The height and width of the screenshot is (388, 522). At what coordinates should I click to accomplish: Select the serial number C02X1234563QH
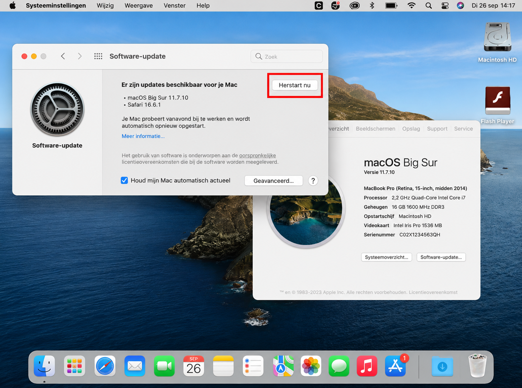(420, 235)
